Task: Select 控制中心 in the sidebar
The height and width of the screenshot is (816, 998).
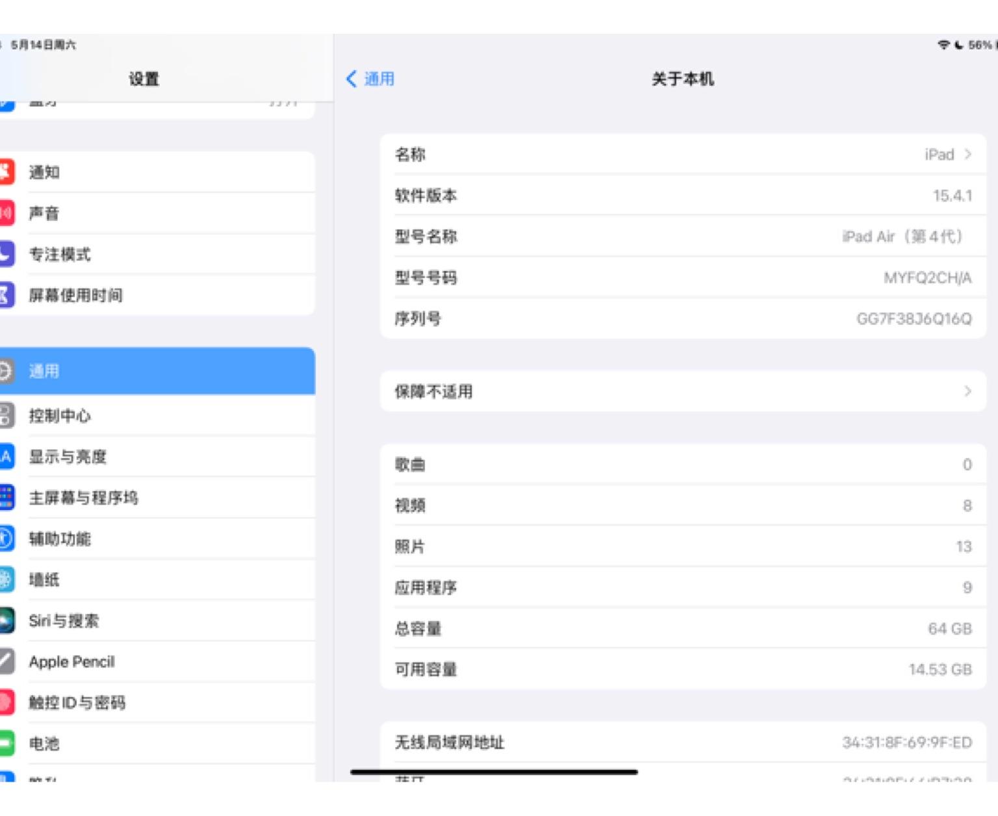Action: (x=157, y=416)
